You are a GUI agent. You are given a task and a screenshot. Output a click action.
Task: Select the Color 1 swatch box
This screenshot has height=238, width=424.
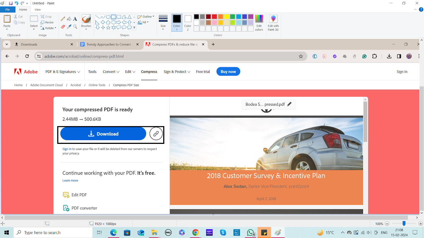click(177, 23)
